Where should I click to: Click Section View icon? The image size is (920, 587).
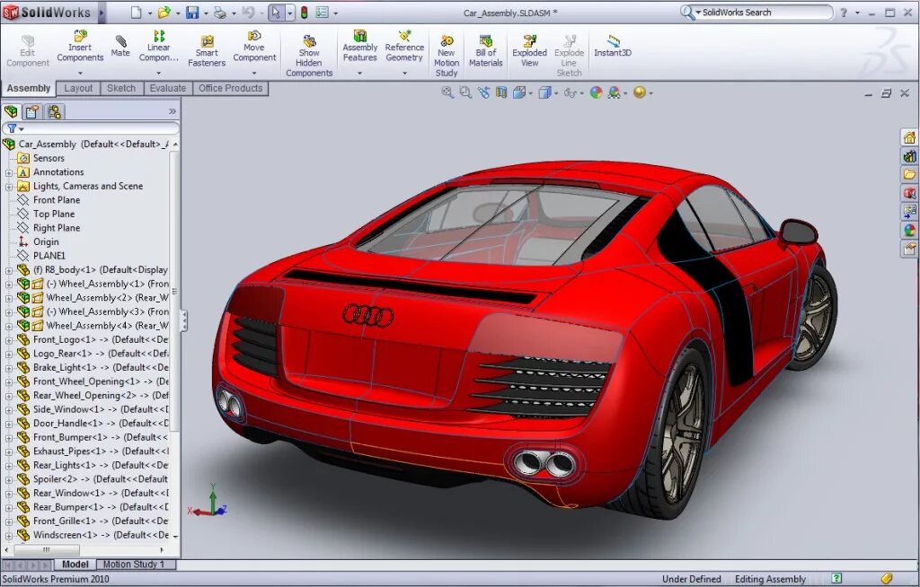click(x=501, y=92)
